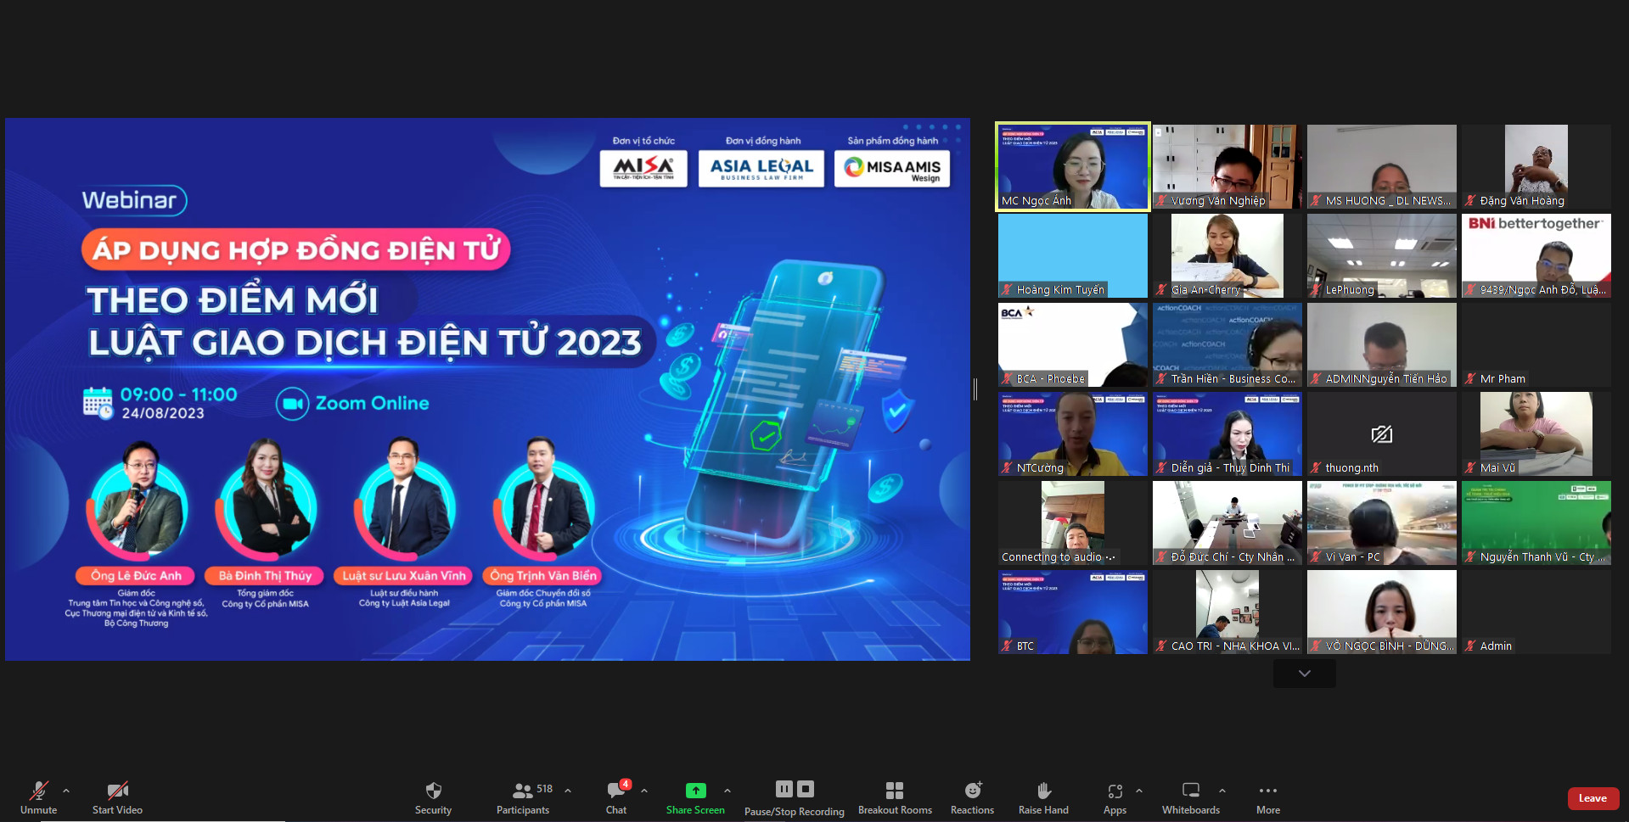The height and width of the screenshot is (822, 1629).
Task: Expand Apps options arrow
Action: [x=1139, y=791]
